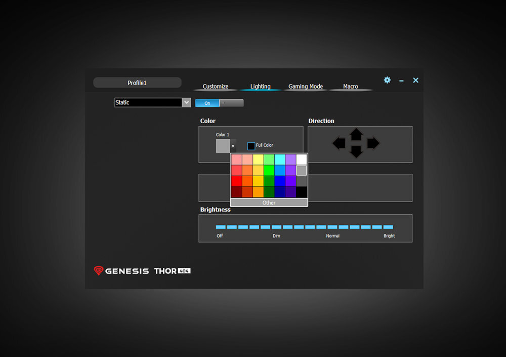This screenshot has height=357, width=506.
Task: Click the left direction arrow
Action: click(x=339, y=143)
